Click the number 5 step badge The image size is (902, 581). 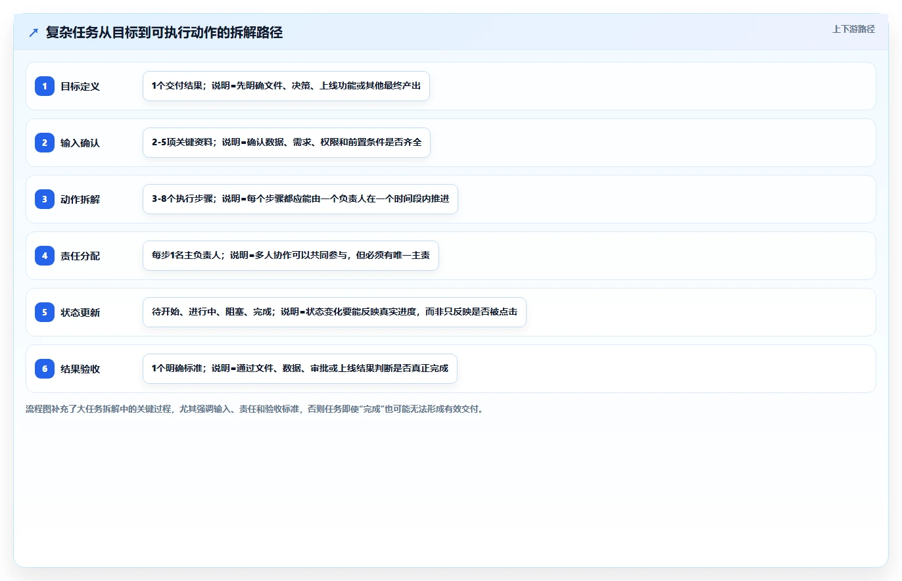[45, 312]
